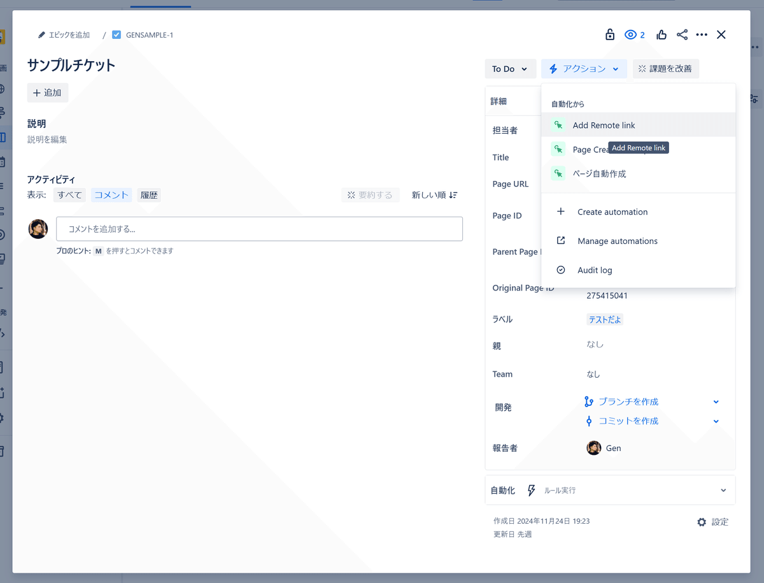Click the ページ自動作成 automation icon

point(558,173)
